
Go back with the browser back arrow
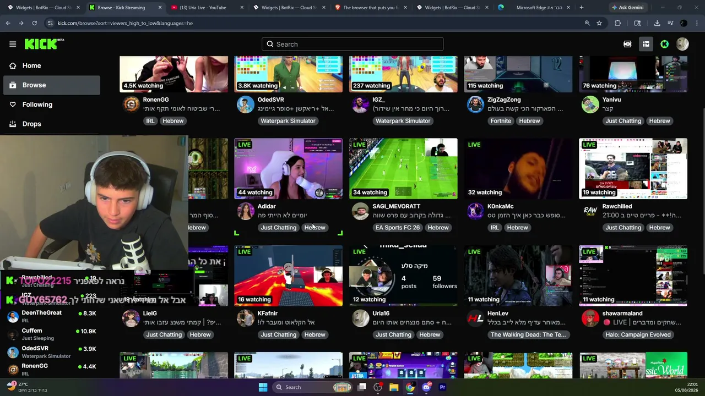click(x=8, y=23)
